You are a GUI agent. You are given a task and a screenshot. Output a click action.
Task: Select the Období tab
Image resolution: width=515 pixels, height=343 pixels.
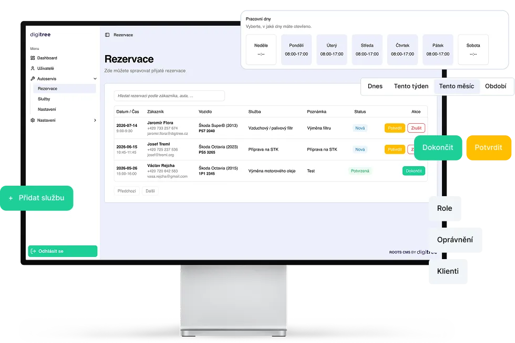(x=495, y=86)
